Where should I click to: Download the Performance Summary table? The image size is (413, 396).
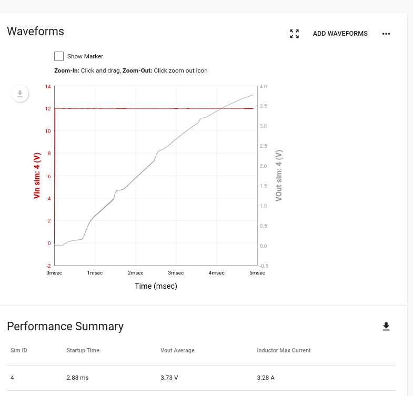tap(386, 327)
